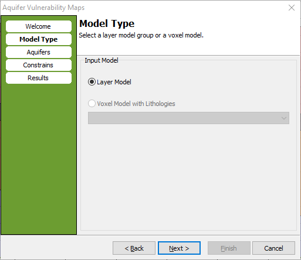Proceed using the 'Next >' button
The width and height of the screenshot is (301, 260).
pos(179,248)
